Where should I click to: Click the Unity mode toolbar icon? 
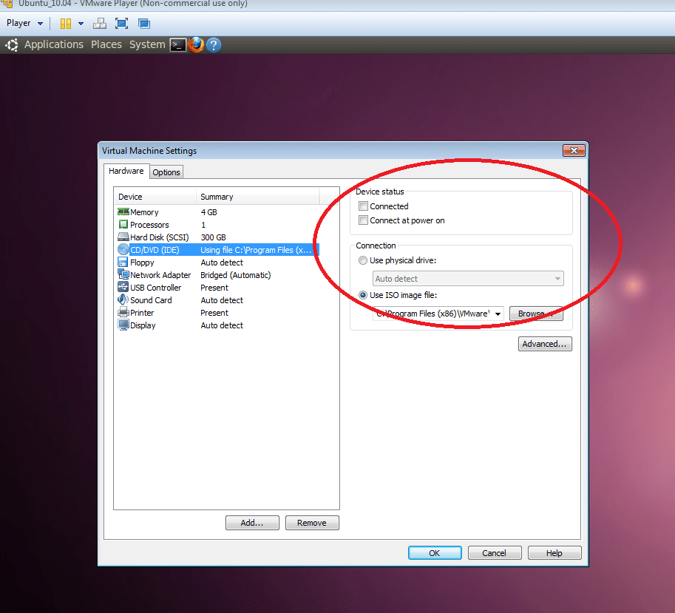(x=143, y=23)
